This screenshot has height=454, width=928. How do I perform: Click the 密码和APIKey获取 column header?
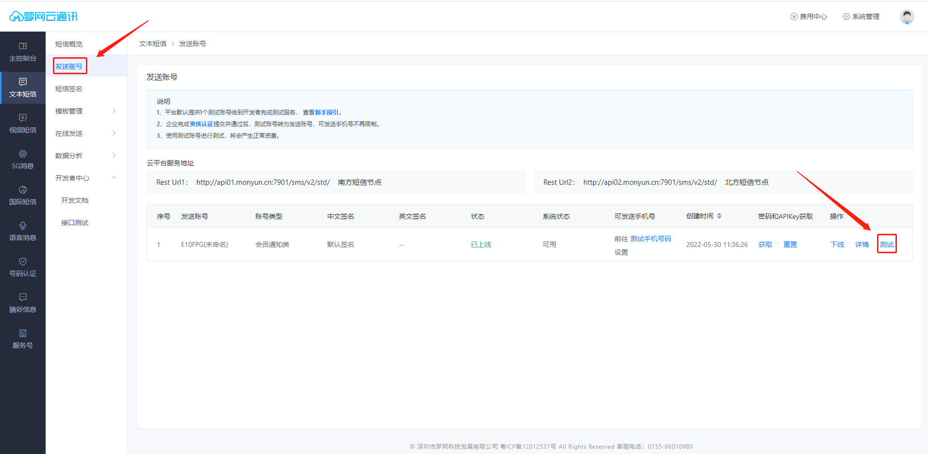click(785, 216)
